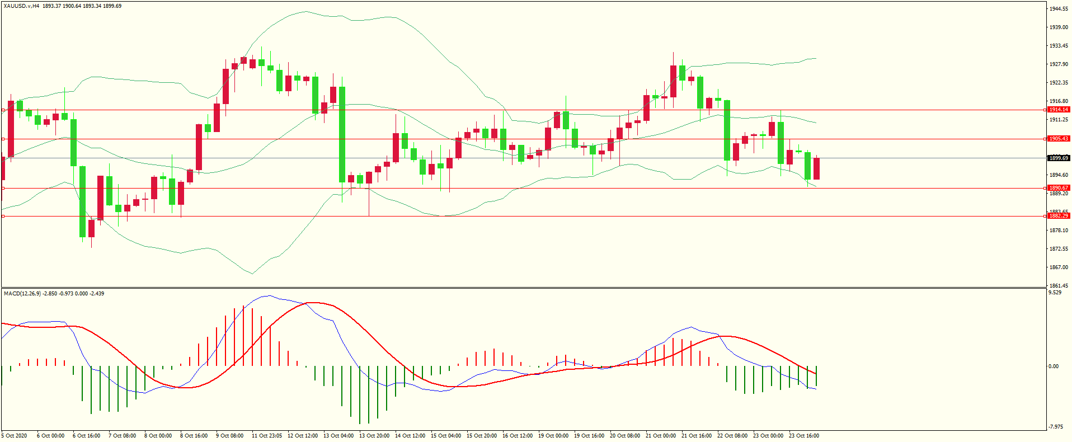
Task: Click the 1867.00 price axis label
Action: coord(1059,267)
